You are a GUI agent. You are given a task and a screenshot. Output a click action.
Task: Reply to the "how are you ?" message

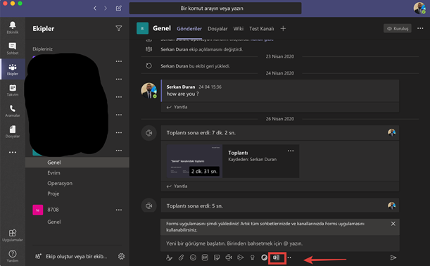177,107
